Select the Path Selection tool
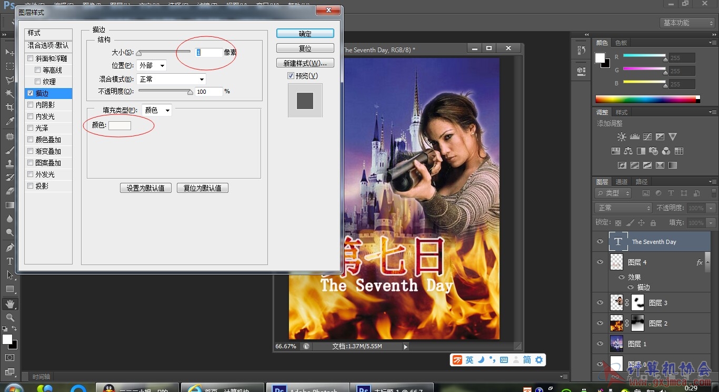This screenshot has height=392, width=719. 9,275
